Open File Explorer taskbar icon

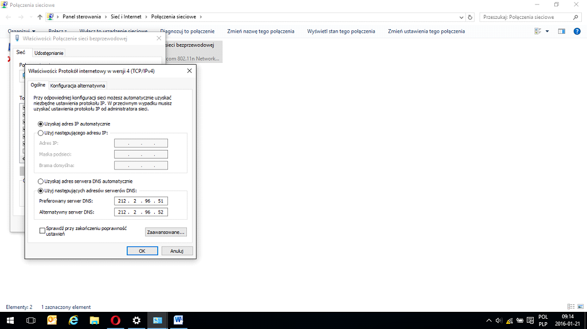tap(94, 320)
